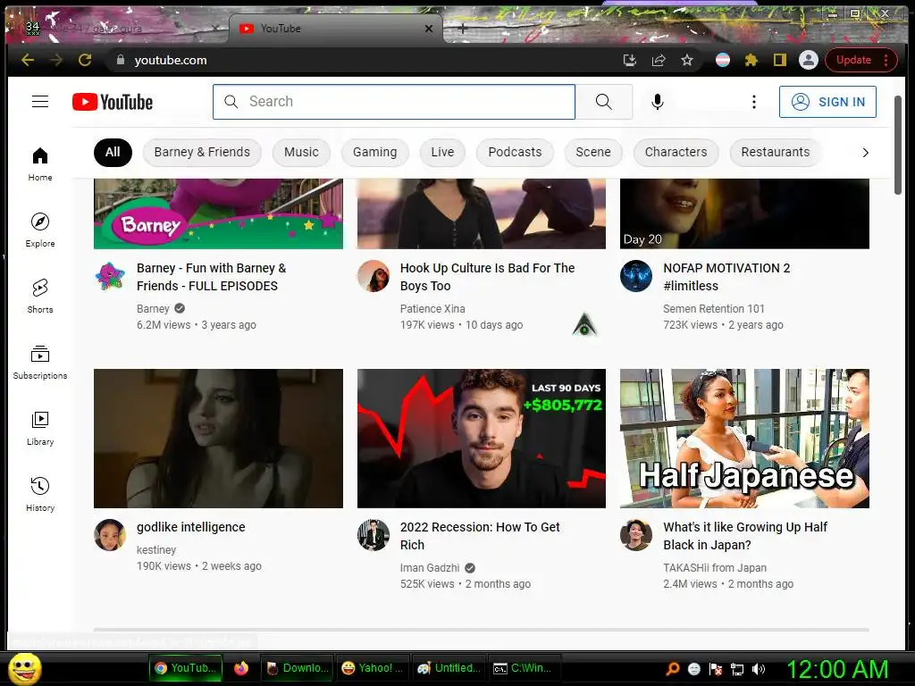Click the page vertical scrollbar

pyautogui.click(x=897, y=146)
